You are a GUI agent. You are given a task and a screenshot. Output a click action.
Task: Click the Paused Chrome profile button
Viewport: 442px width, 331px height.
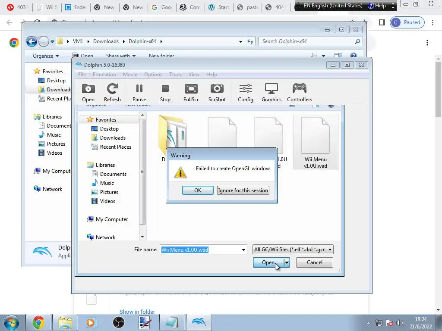click(407, 22)
